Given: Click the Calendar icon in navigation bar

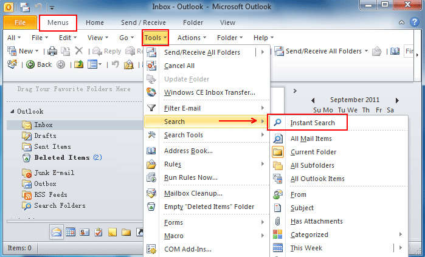Looking at the screenshot, I should 70,232.
